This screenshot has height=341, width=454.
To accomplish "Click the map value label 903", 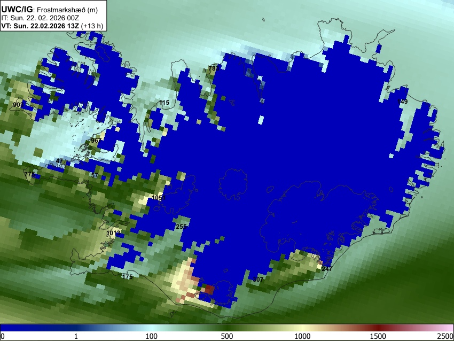I will [18, 105].
